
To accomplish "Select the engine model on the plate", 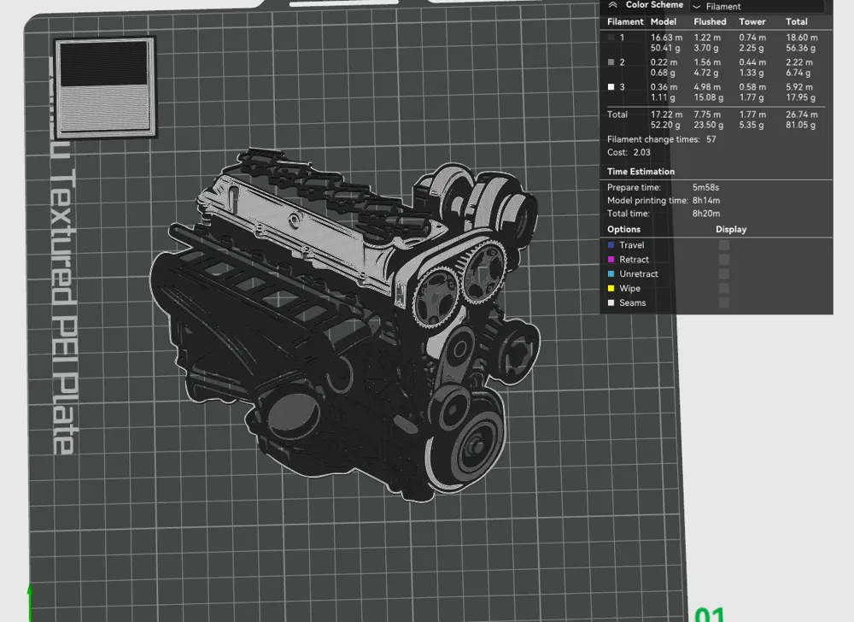I will click(x=343, y=324).
